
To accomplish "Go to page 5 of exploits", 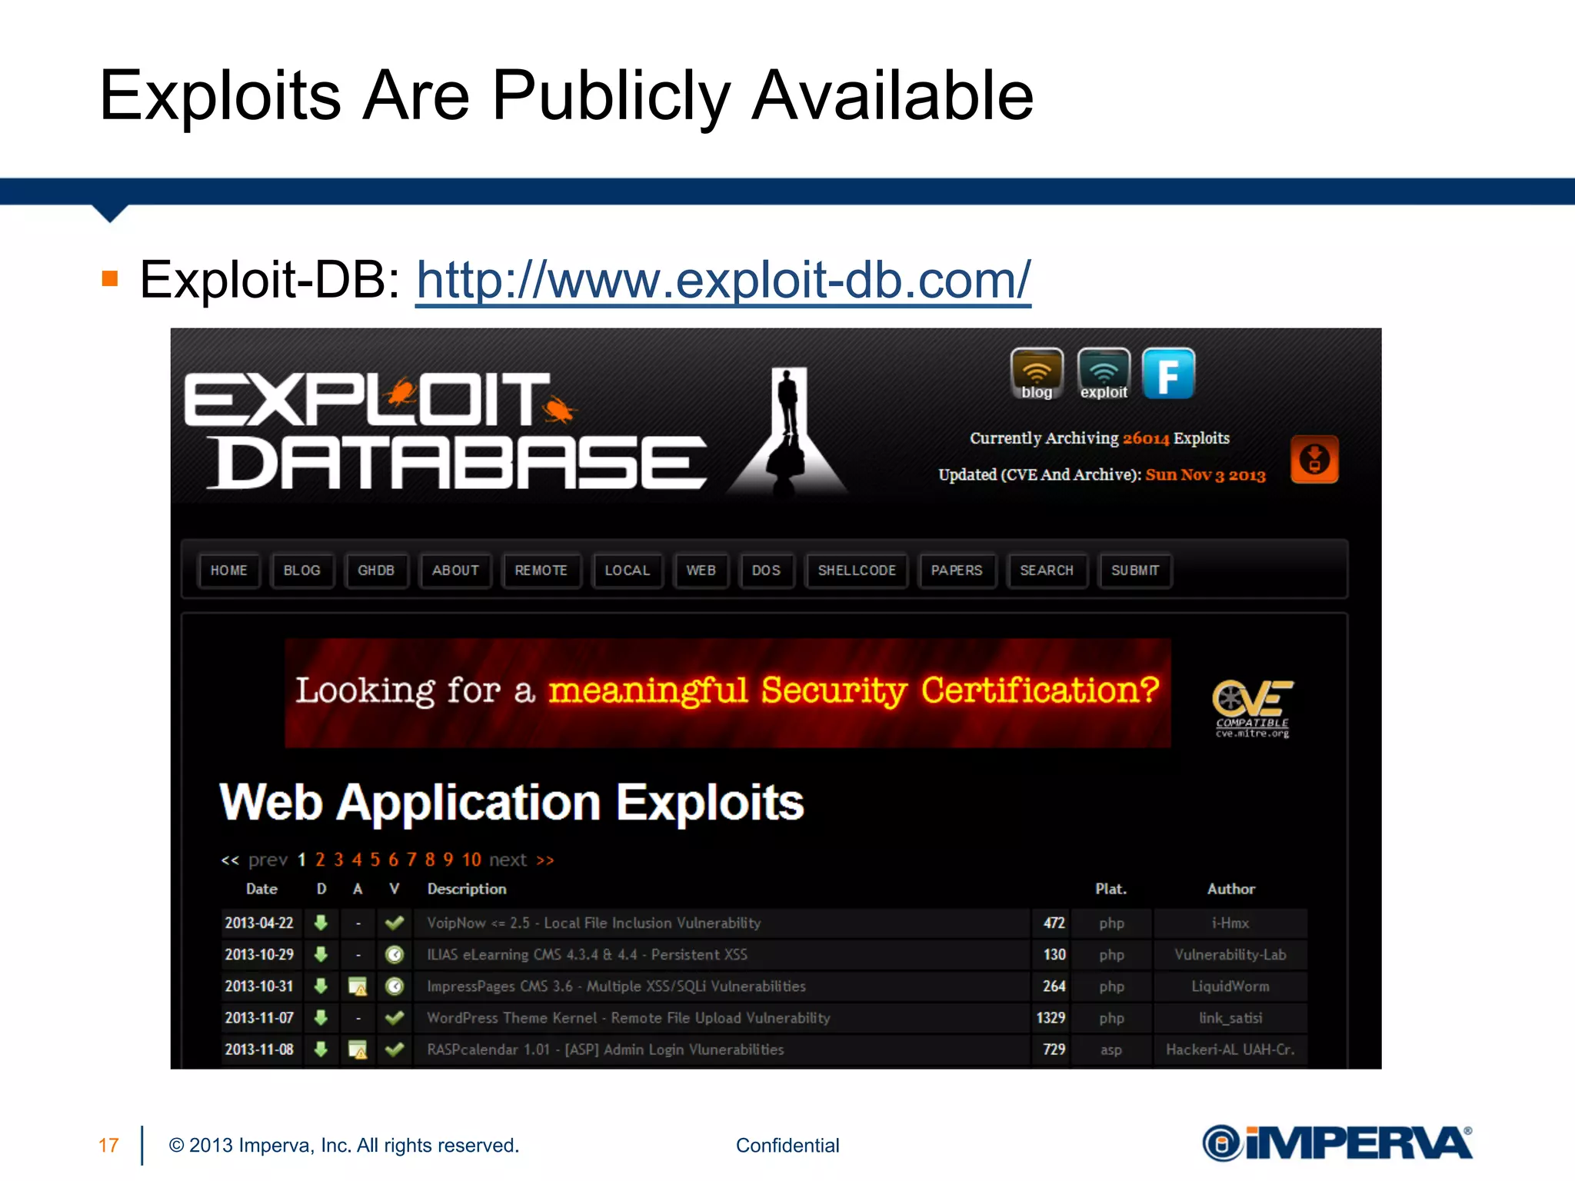I will (375, 860).
